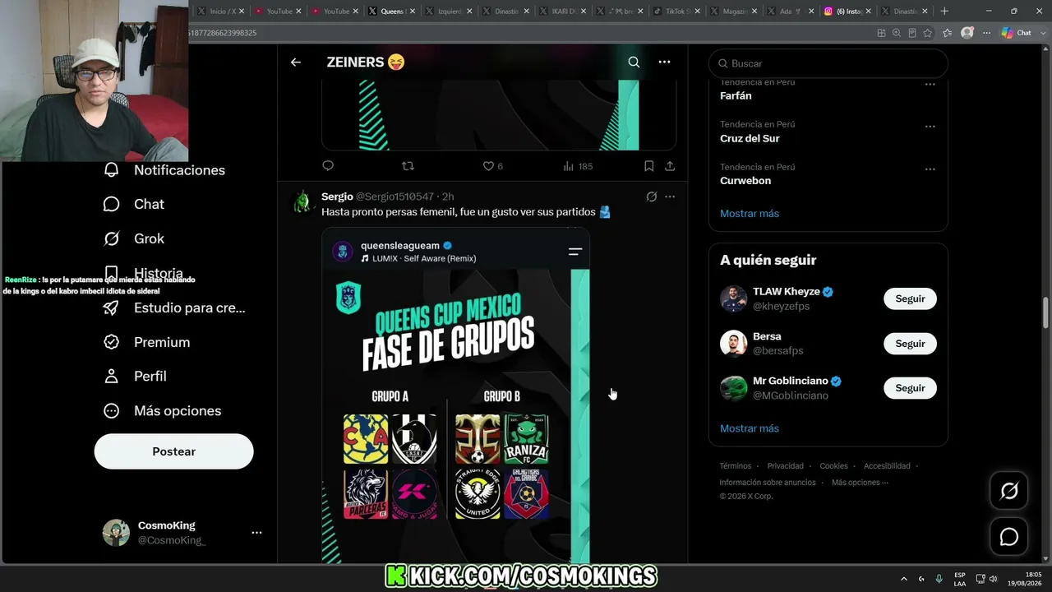Screen dimensions: 1052x592
Task: Open the Privacidad footer link
Action: tap(786, 466)
